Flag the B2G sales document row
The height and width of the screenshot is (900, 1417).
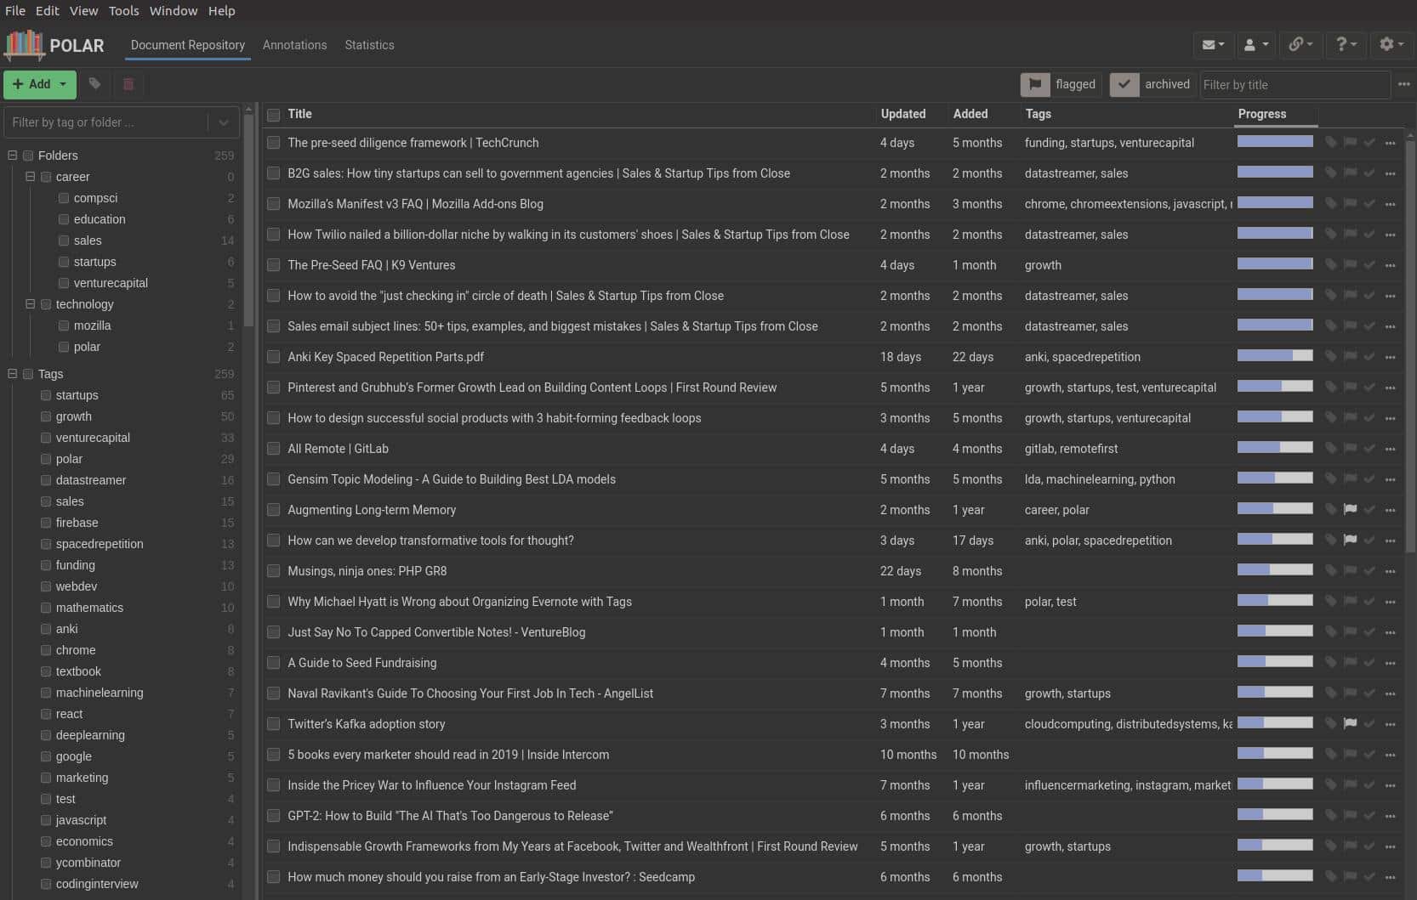coord(1350,173)
